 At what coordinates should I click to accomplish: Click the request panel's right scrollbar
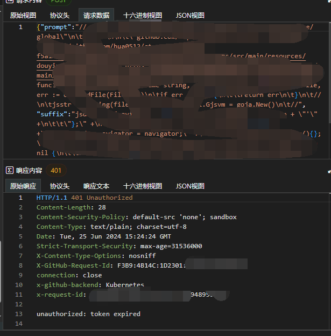330,73
